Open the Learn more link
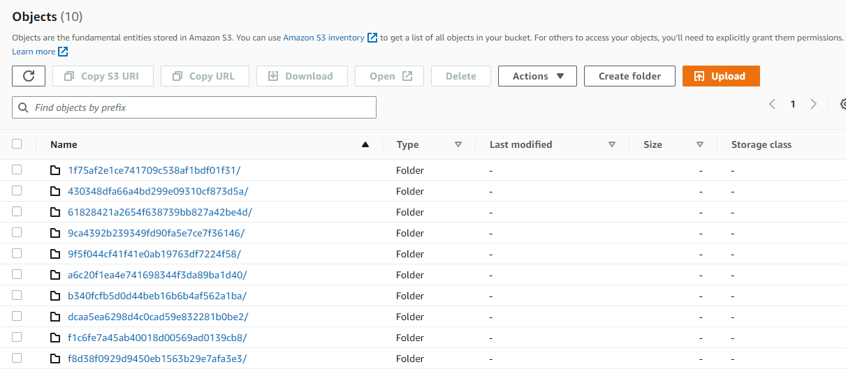 pyautogui.click(x=34, y=52)
